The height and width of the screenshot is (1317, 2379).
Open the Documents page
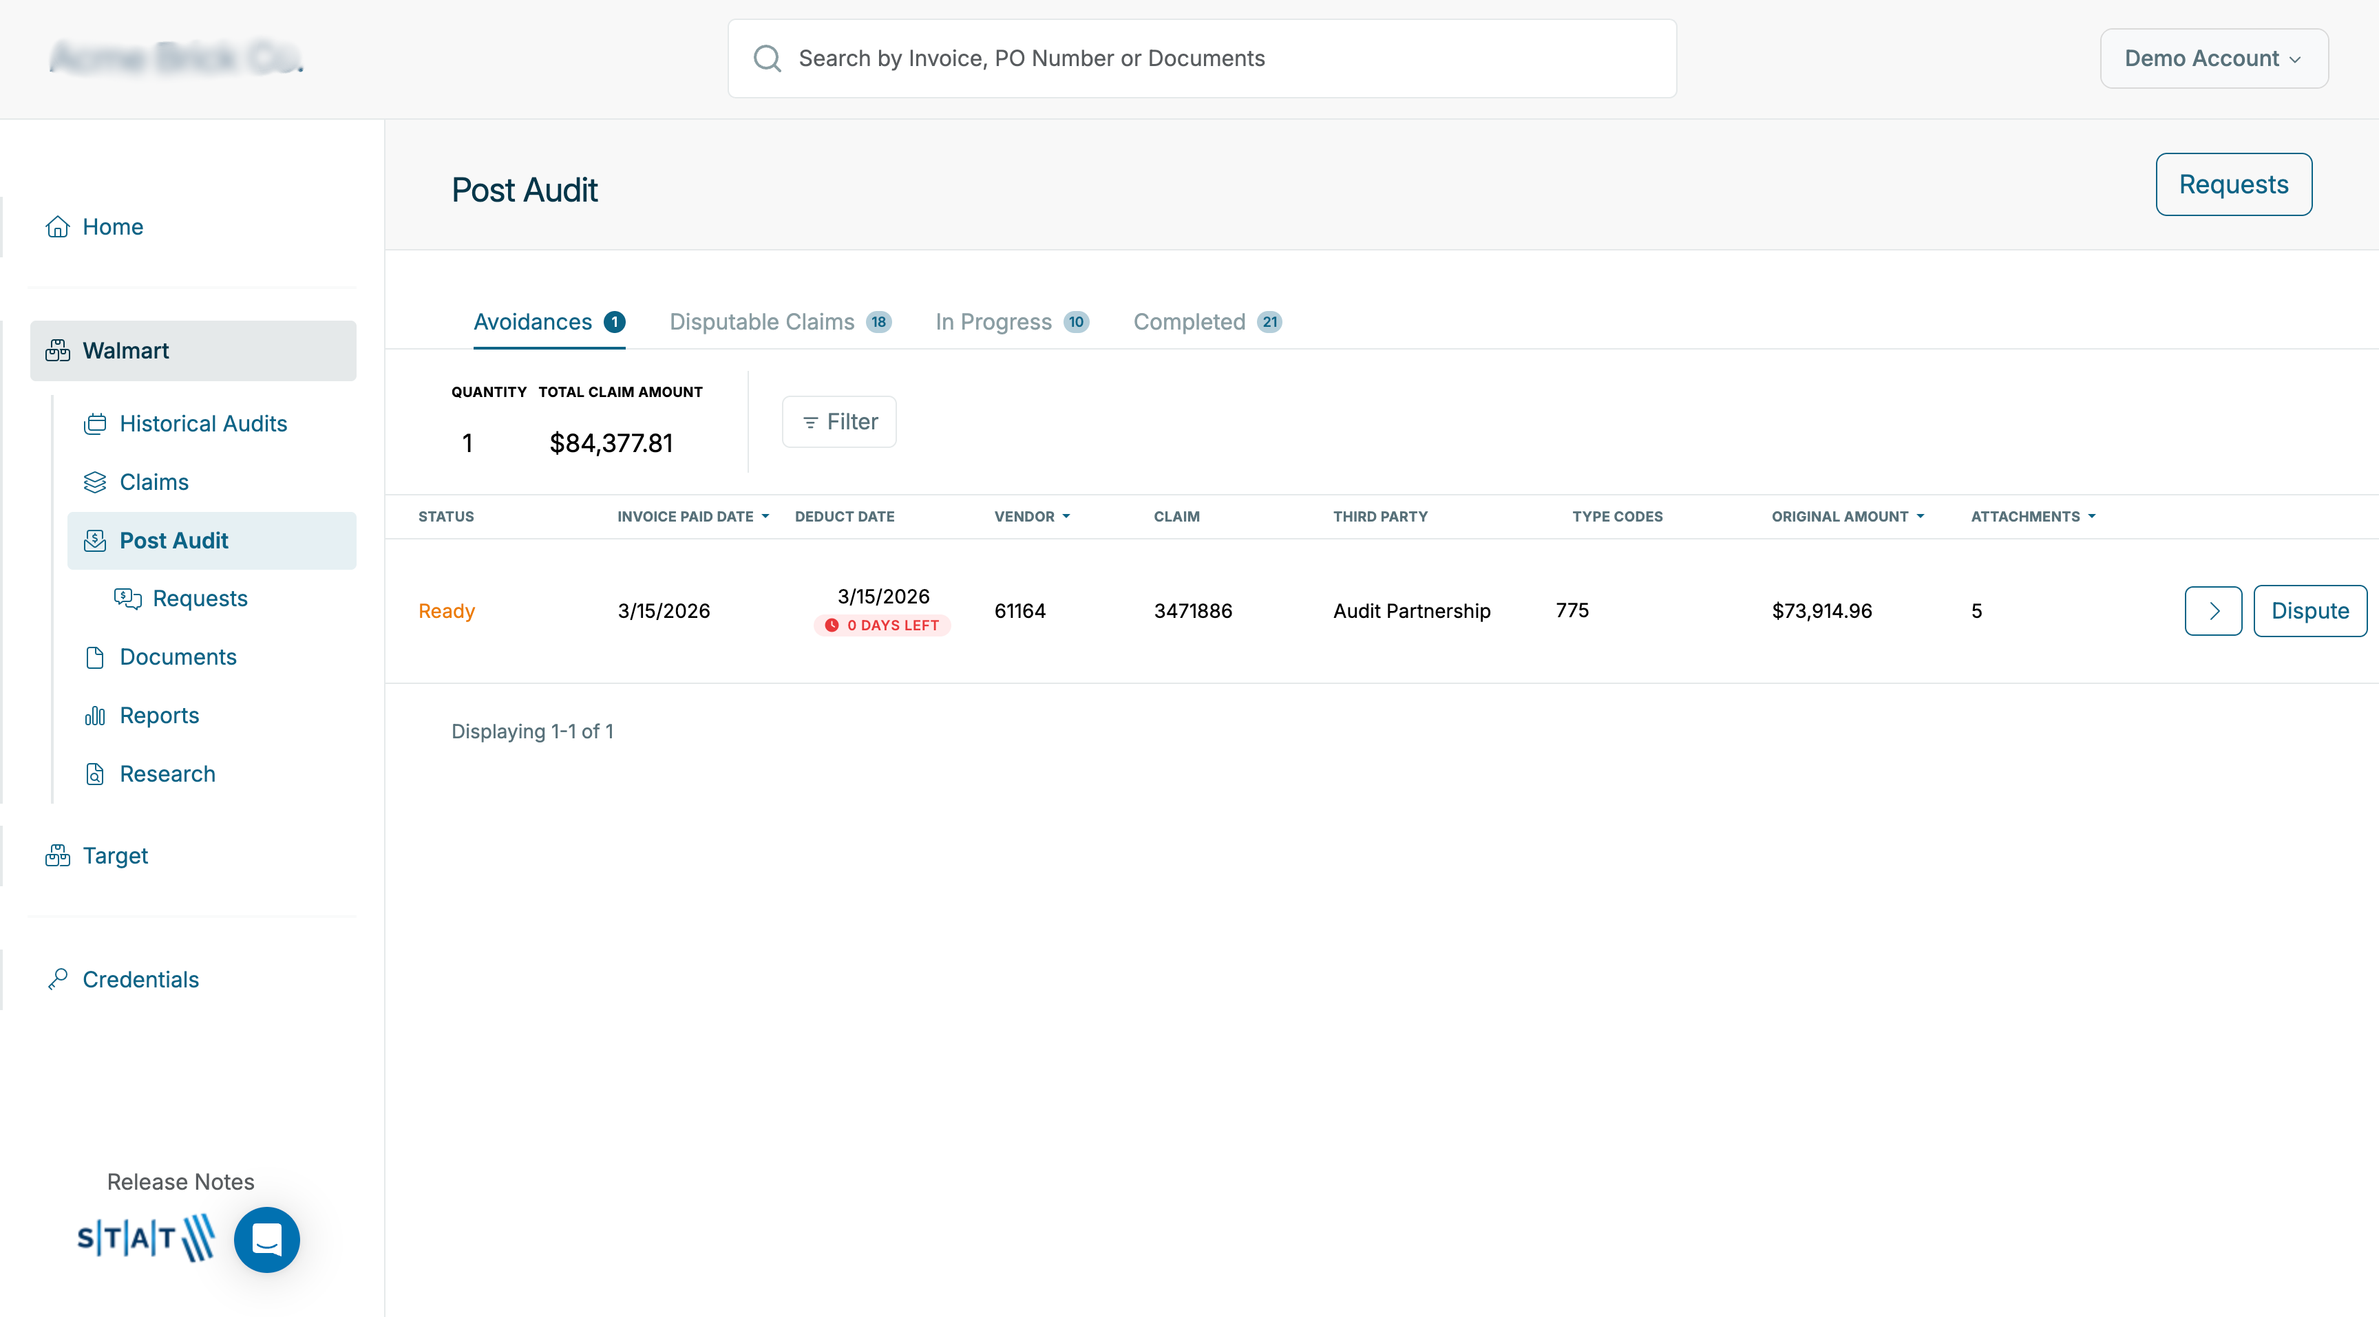click(178, 657)
